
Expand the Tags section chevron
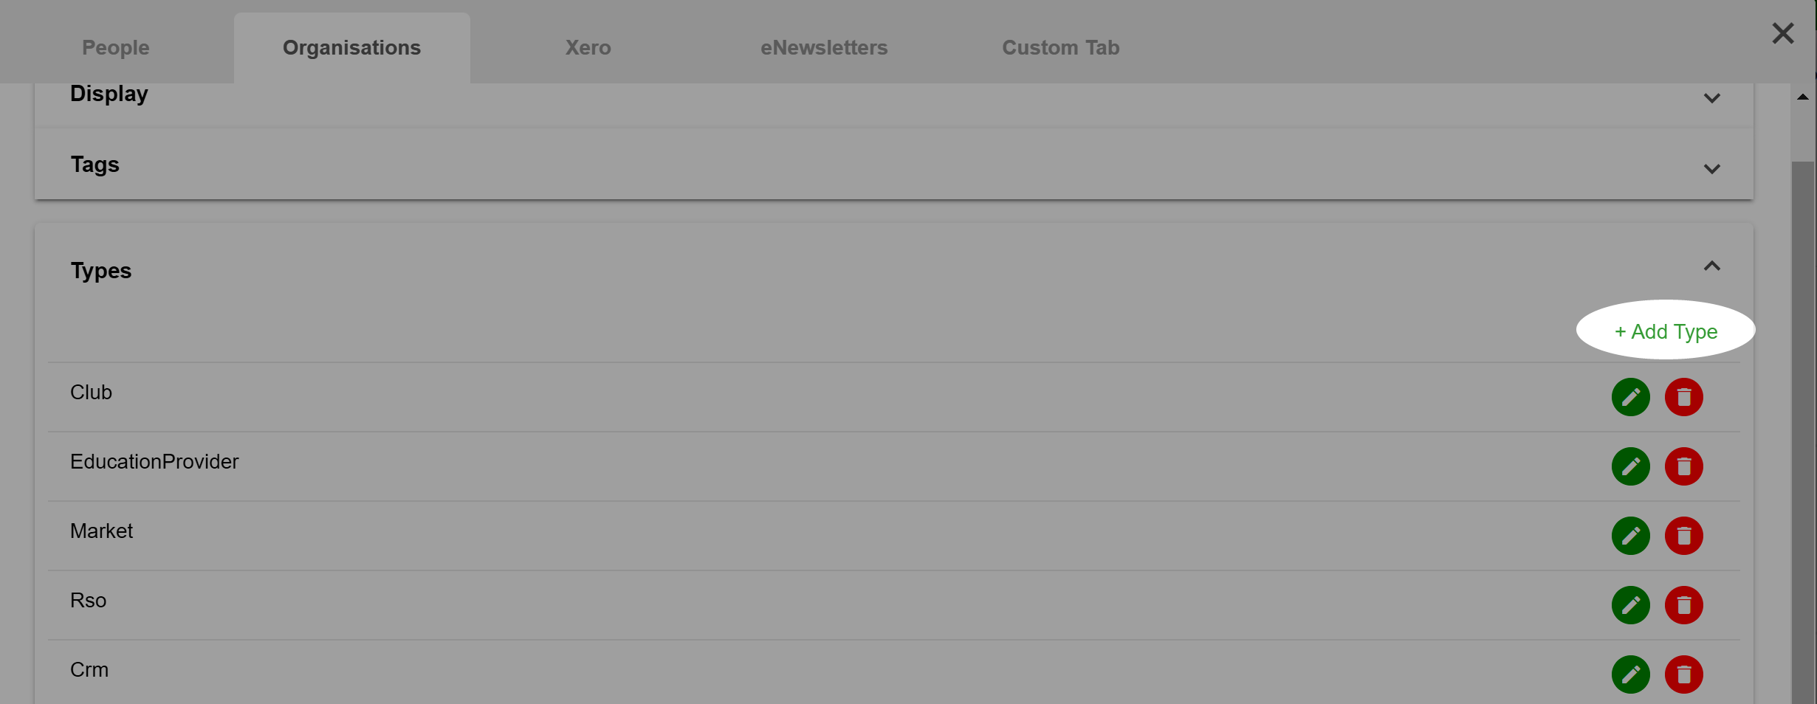[1711, 169]
